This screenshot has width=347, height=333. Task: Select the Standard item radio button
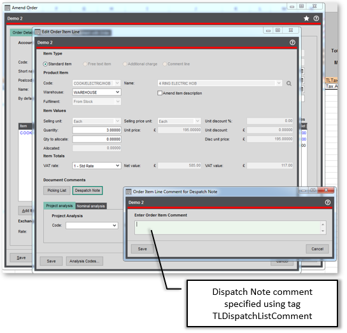[x=45, y=64]
